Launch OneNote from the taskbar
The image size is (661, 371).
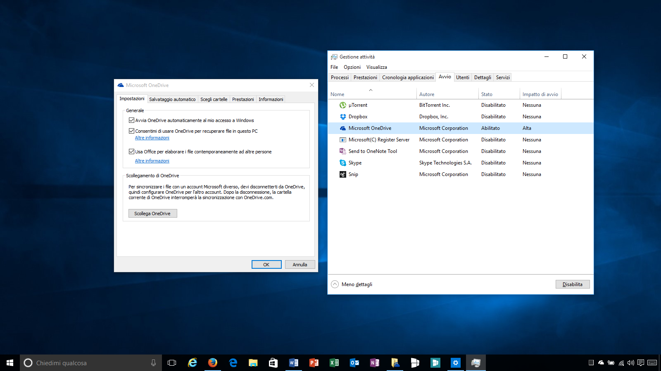(375, 363)
